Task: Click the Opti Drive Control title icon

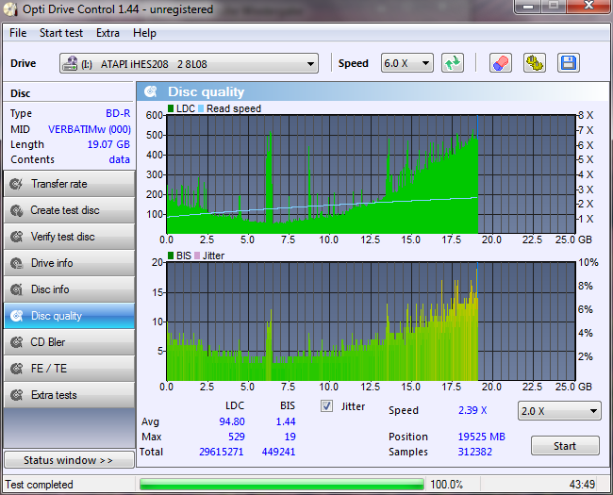Action: tap(10, 9)
